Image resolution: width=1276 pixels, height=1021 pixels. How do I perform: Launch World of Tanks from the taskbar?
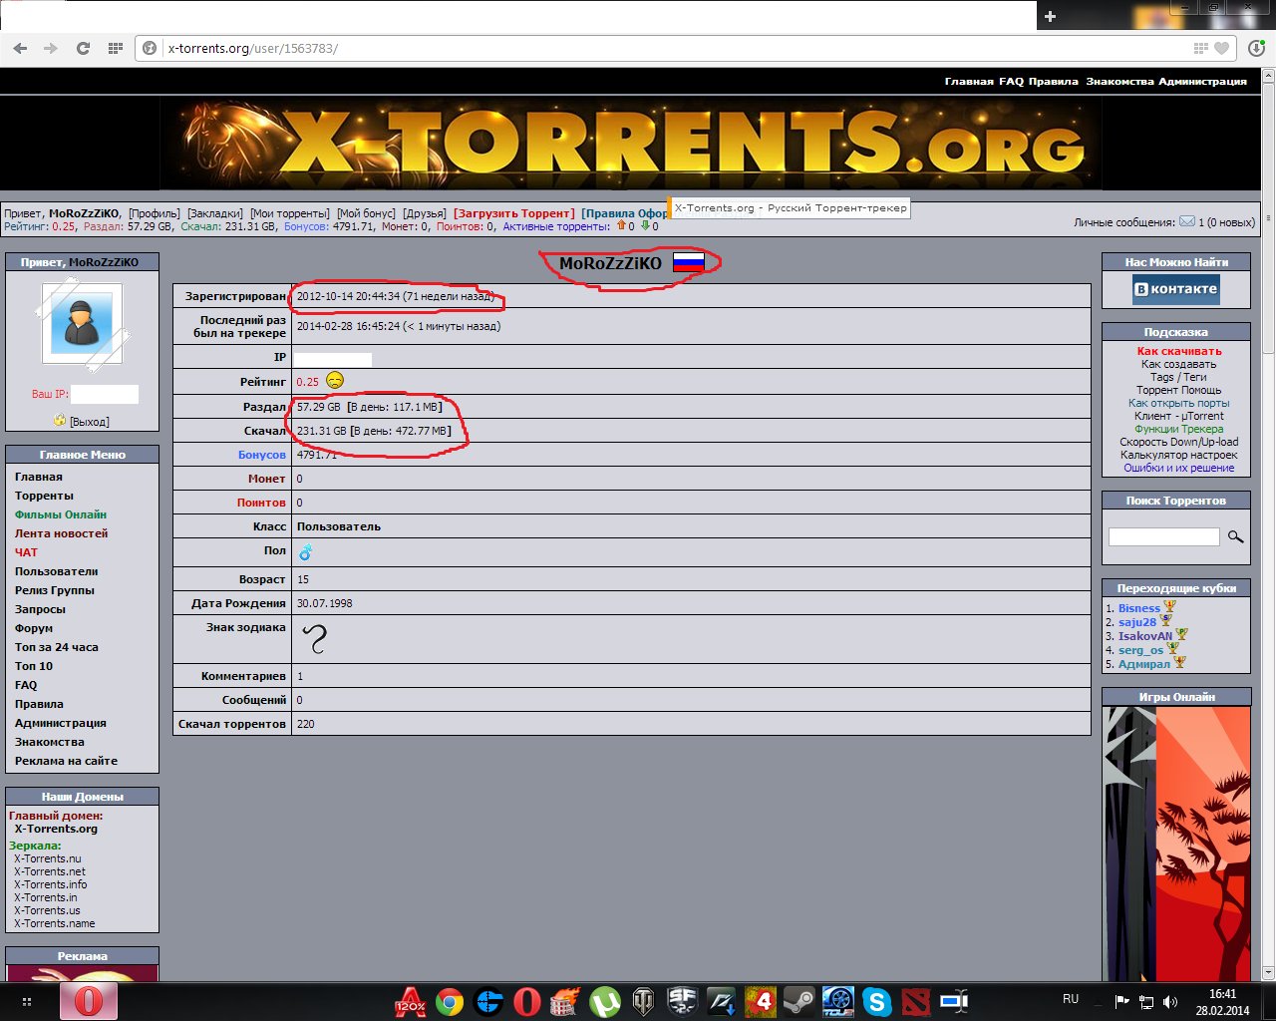click(643, 1001)
